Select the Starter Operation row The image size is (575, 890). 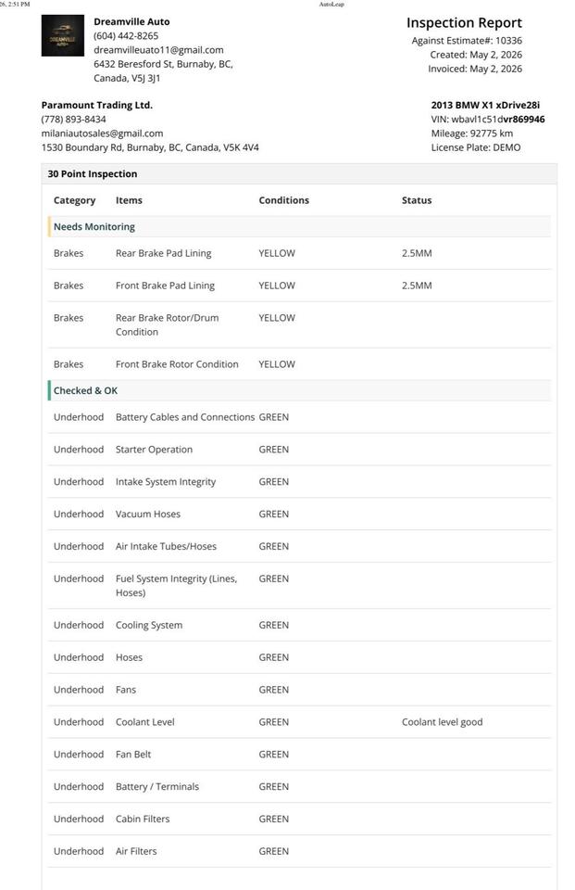(x=299, y=450)
